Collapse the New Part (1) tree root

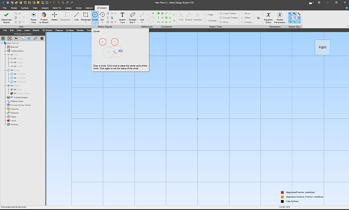pos(2,43)
